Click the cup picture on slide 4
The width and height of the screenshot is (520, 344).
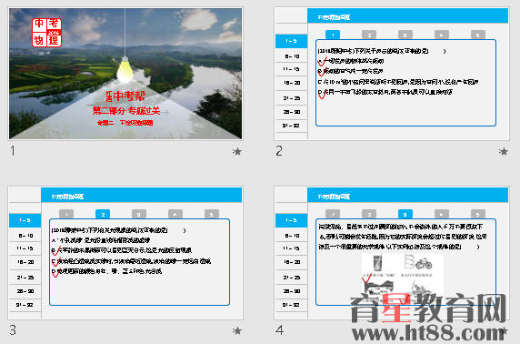[378, 263]
